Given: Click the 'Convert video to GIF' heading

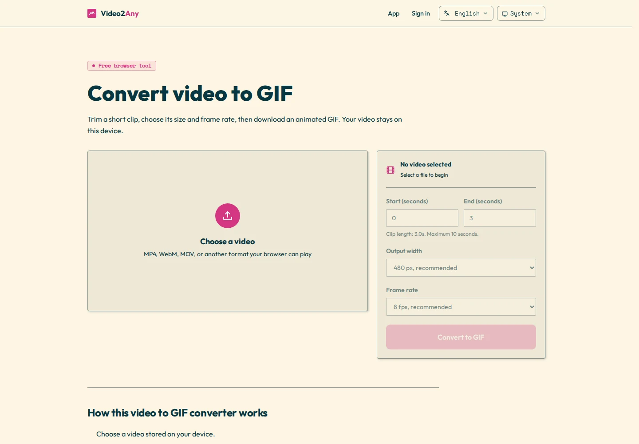Looking at the screenshot, I should (x=190, y=93).
